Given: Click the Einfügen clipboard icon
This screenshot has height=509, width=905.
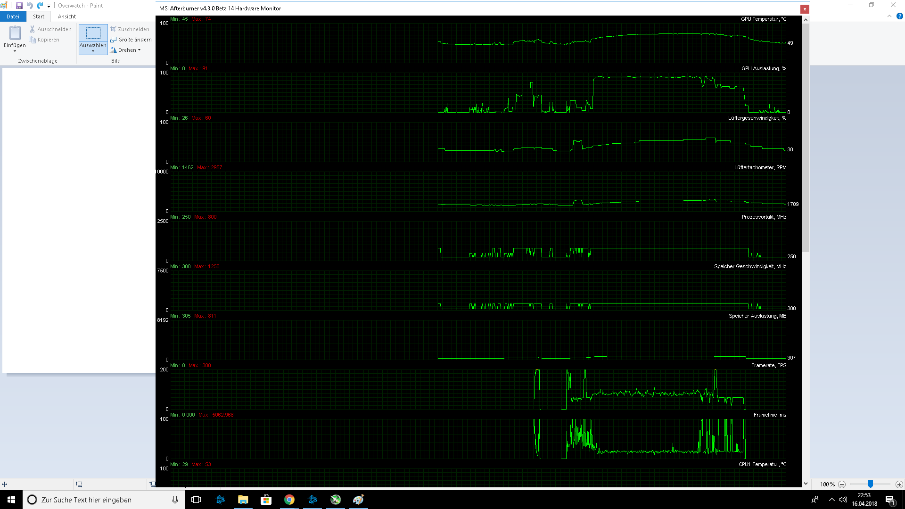Looking at the screenshot, I should pyautogui.click(x=15, y=33).
